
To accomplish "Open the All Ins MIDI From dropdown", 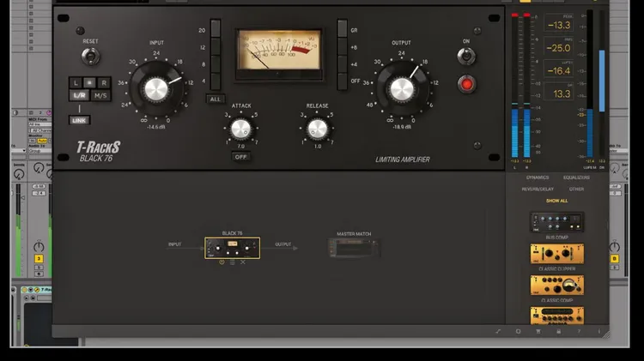I will tap(39, 124).
